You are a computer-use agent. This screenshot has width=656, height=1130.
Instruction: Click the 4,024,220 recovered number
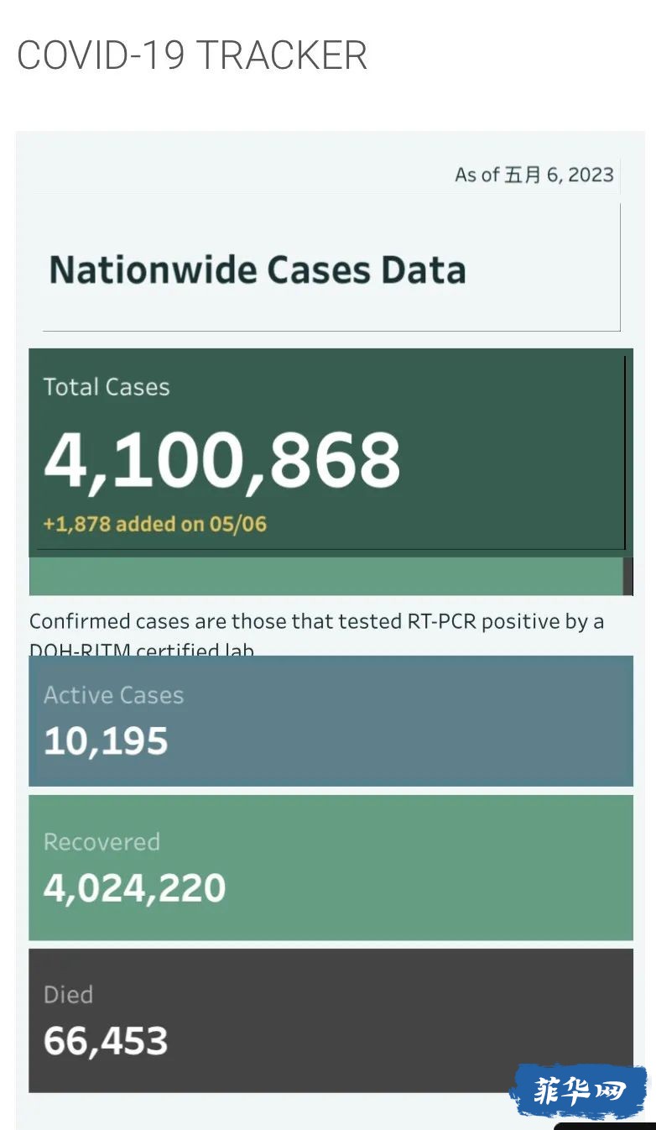click(x=134, y=888)
